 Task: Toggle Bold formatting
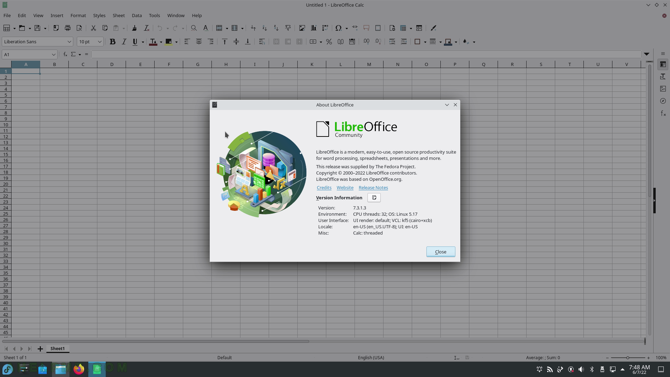pyautogui.click(x=112, y=42)
